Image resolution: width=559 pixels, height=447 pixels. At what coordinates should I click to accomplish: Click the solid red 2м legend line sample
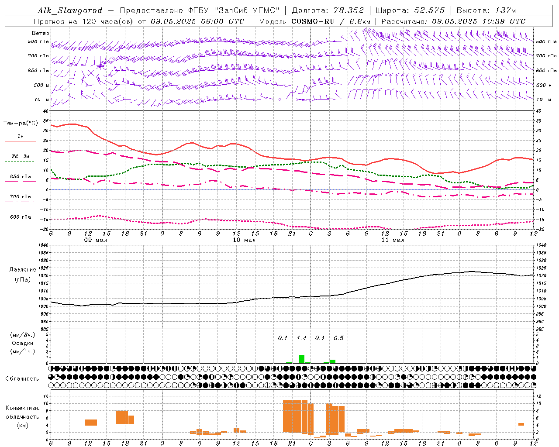20,141
